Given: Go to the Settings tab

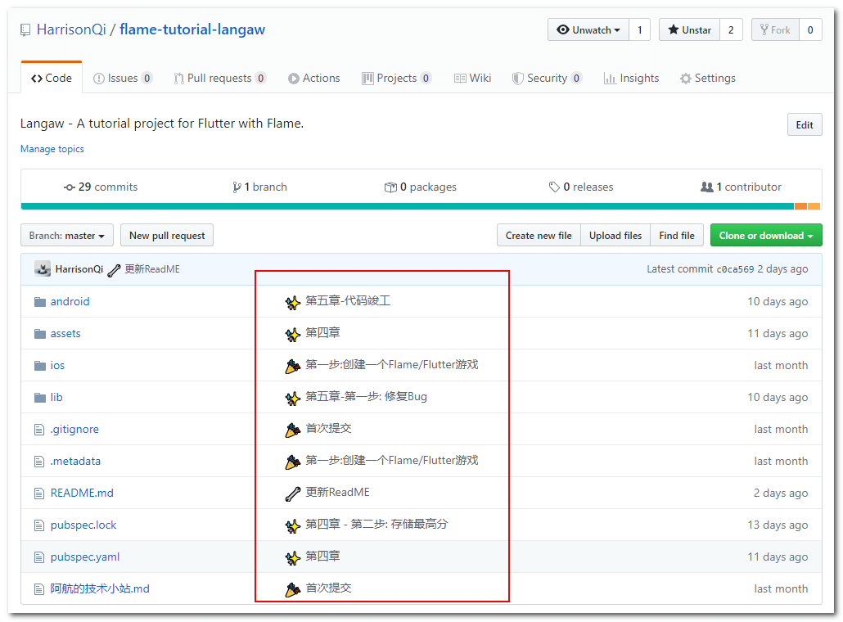Looking at the screenshot, I should [707, 78].
